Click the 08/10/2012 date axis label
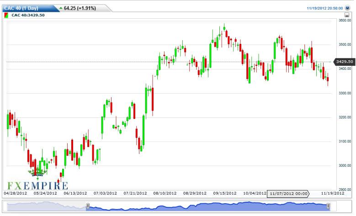 click(165, 193)
